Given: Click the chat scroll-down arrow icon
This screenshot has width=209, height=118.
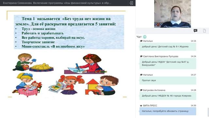Looking at the screenshot, I should pos(145,37).
